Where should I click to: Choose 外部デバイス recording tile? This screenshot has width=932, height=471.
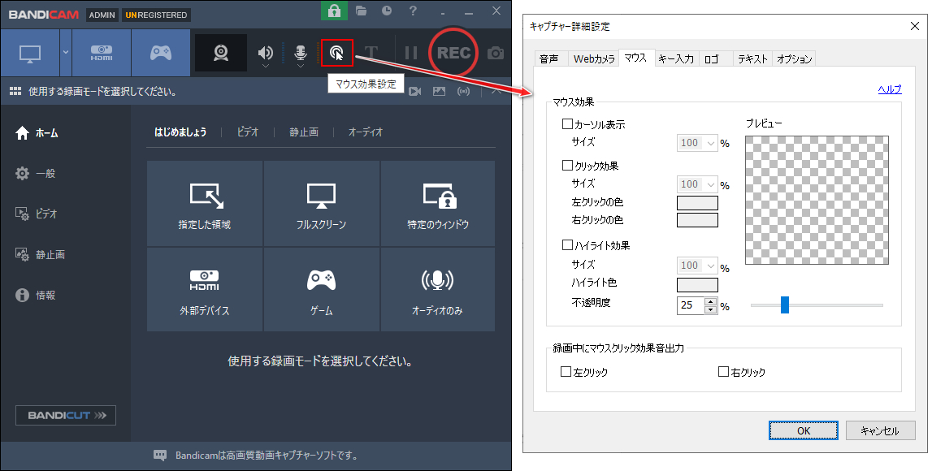(x=205, y=290)
